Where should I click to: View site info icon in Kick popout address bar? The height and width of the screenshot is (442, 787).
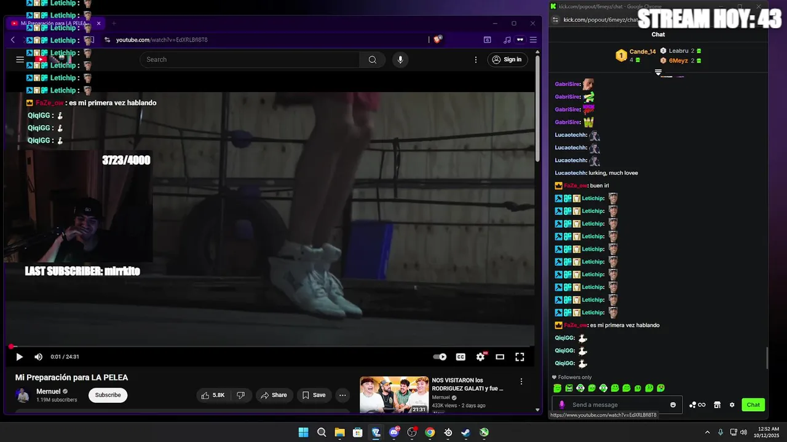coord(555,20)
